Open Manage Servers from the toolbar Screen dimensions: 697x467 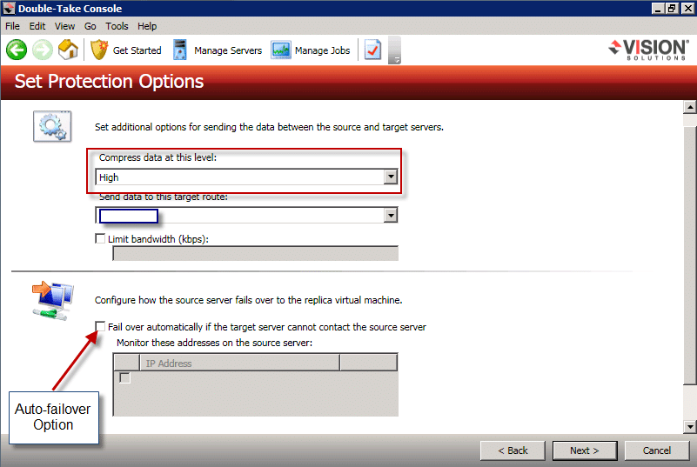[x=218, y=50]
